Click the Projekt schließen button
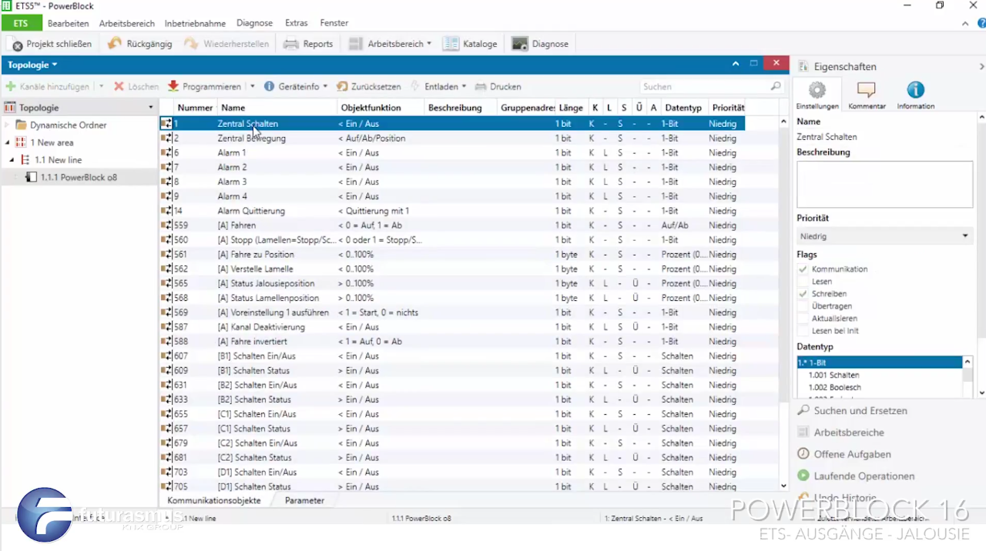Image resolution: width=986 pixels, height=551 pixels. tap(52, 44)
